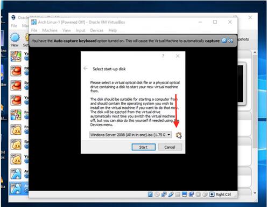Open the File menu of the Arch Linux window
The height and width of the screenshot is (207, 267).
[x=34, y=30]
